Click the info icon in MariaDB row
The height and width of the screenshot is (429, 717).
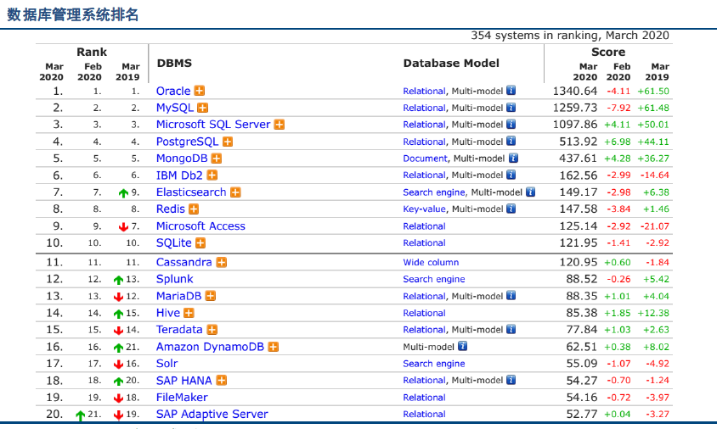pos(511,295)
